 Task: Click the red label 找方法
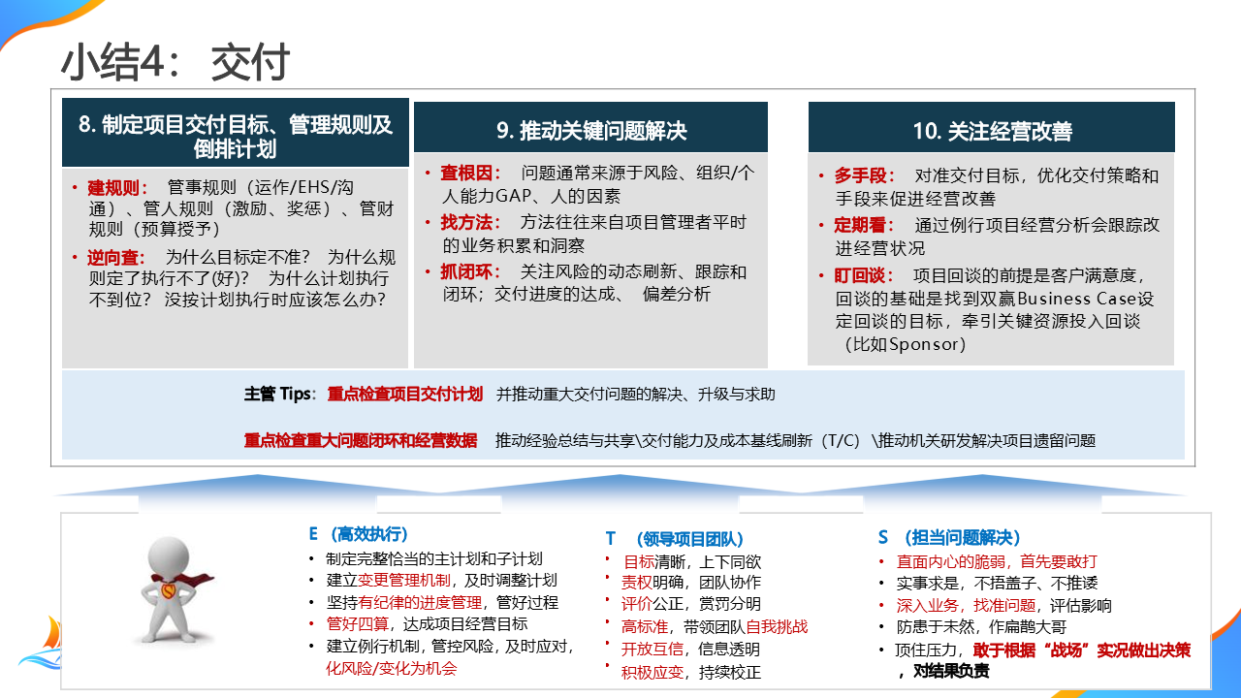[x=472, y=222]
